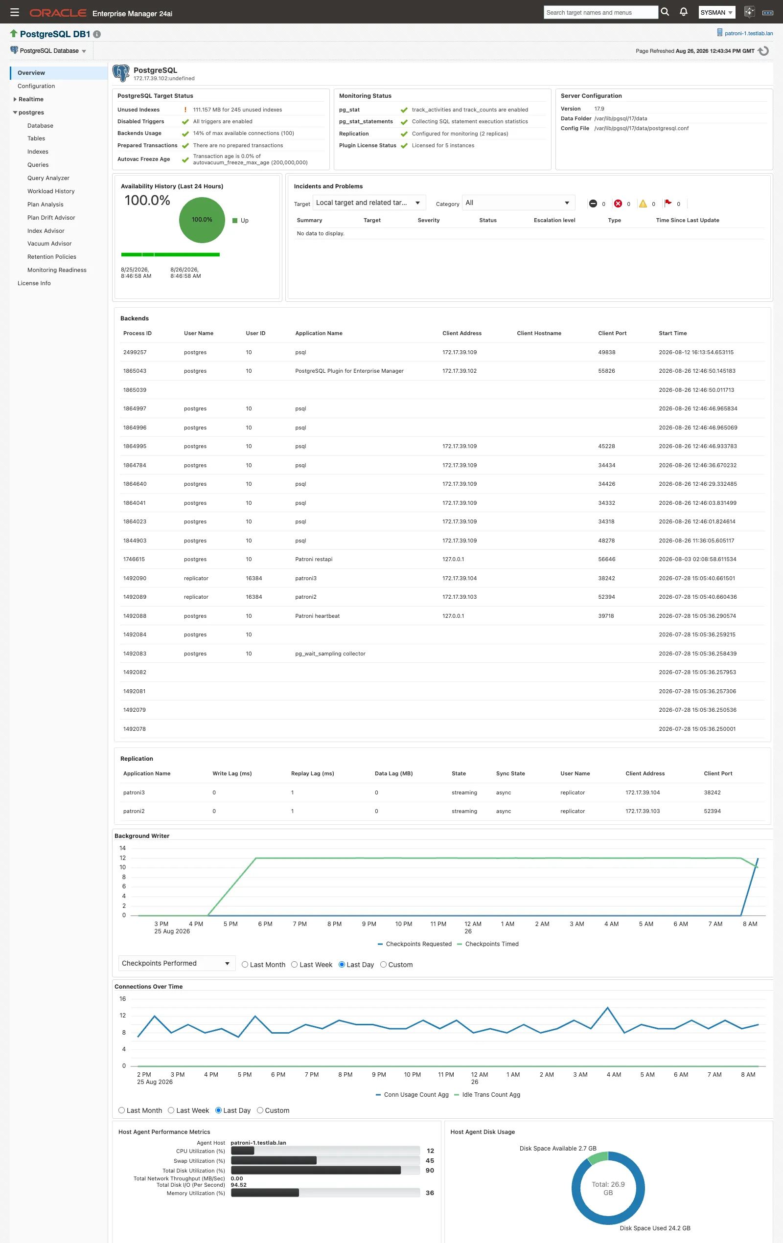
Task: Select Last Week for Connections Over Time
Action: pos(171,1110)
